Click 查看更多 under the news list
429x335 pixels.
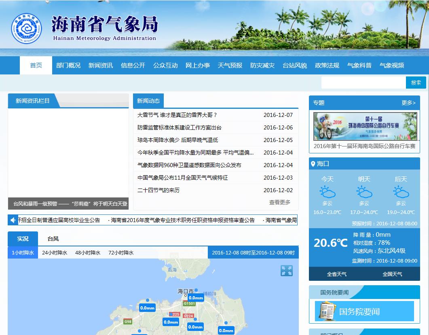click(x=280, y=202)
